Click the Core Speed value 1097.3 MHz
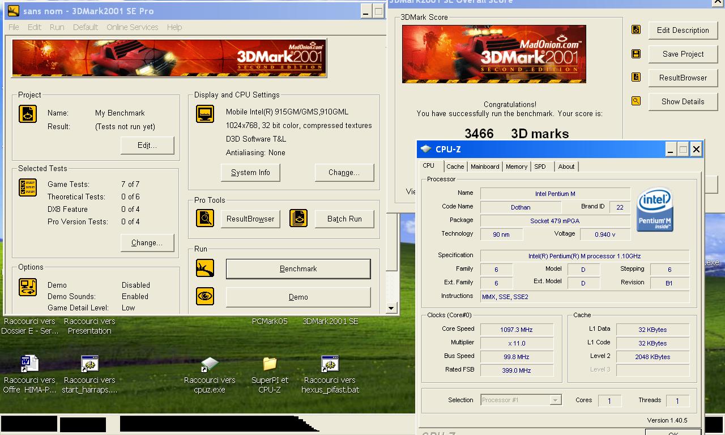725x435 pixels. (517, 330)
